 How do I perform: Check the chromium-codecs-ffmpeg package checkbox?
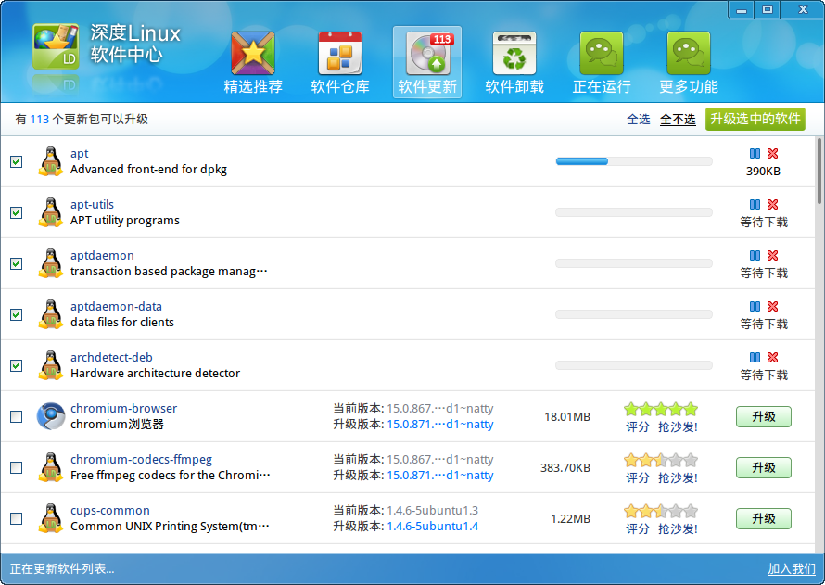pyautogui.click(x=17, y=467)
